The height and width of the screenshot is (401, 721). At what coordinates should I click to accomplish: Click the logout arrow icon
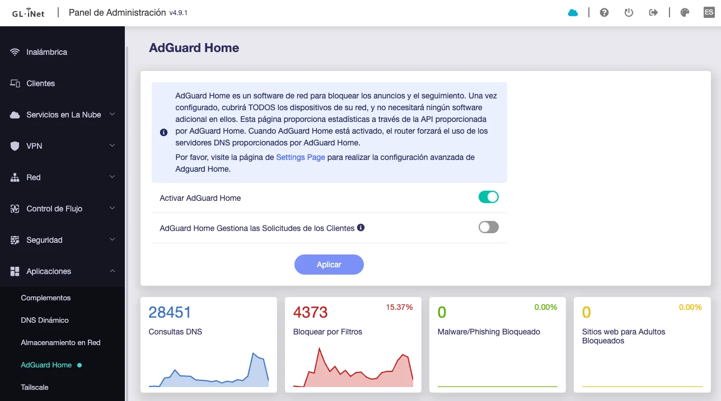click(x=653, y=13)
